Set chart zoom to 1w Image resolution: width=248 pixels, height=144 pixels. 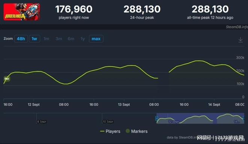coord(34,39)
